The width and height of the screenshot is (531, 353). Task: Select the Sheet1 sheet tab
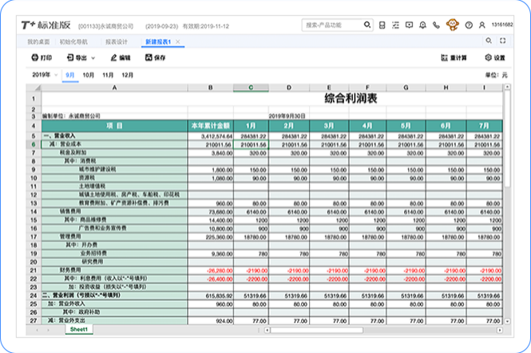coord(79,329)
